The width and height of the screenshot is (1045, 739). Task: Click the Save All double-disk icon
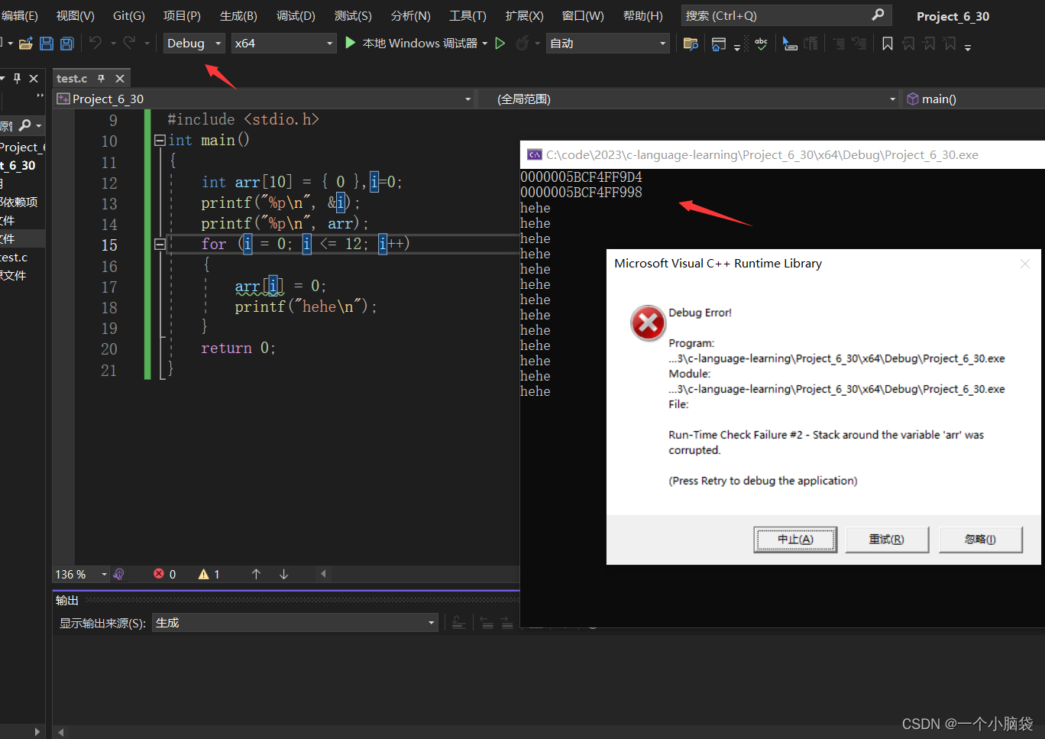point(67,44)
